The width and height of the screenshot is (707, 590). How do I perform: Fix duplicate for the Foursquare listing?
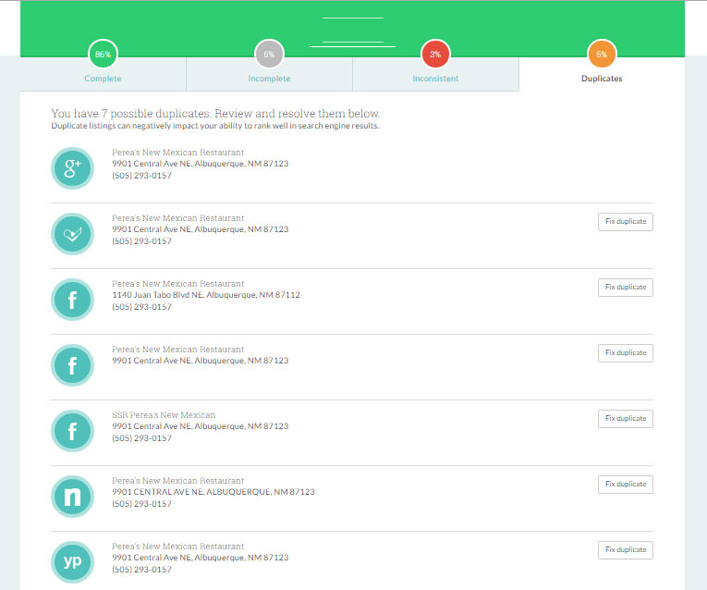[x=626, y=221]
